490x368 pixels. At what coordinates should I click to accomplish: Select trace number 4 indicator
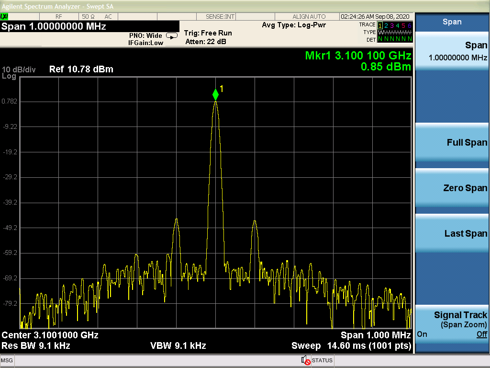point(398,25)
